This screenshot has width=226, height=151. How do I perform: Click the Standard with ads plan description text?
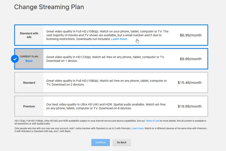point(107,33)
